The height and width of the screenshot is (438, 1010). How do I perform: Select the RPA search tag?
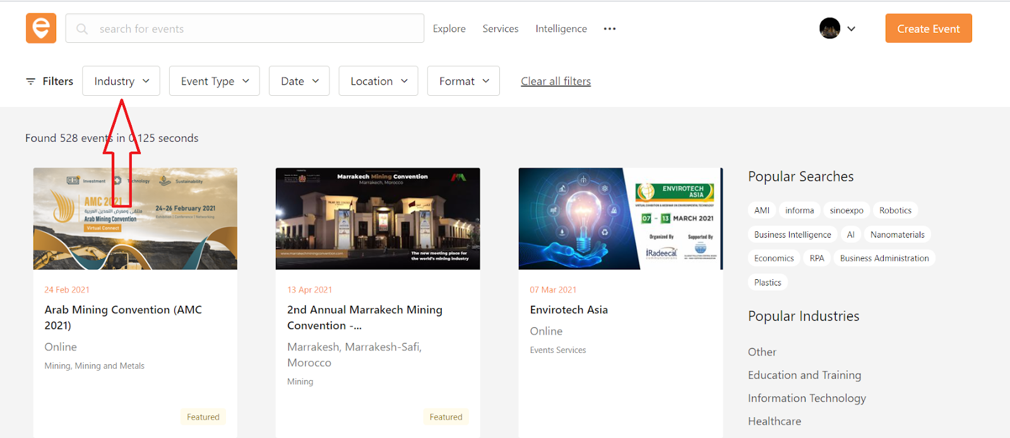(817, 258)
